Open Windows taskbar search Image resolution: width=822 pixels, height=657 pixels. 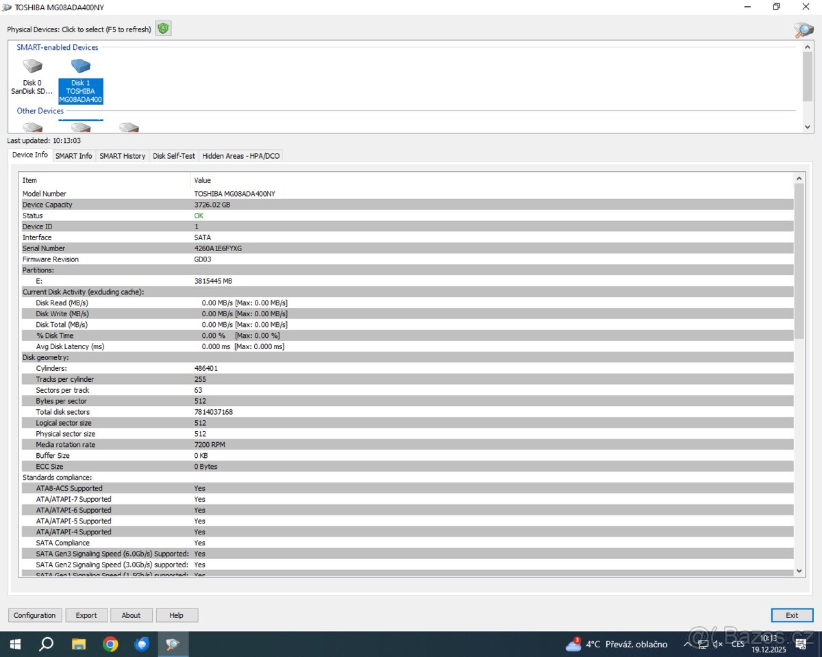[47, 644]
